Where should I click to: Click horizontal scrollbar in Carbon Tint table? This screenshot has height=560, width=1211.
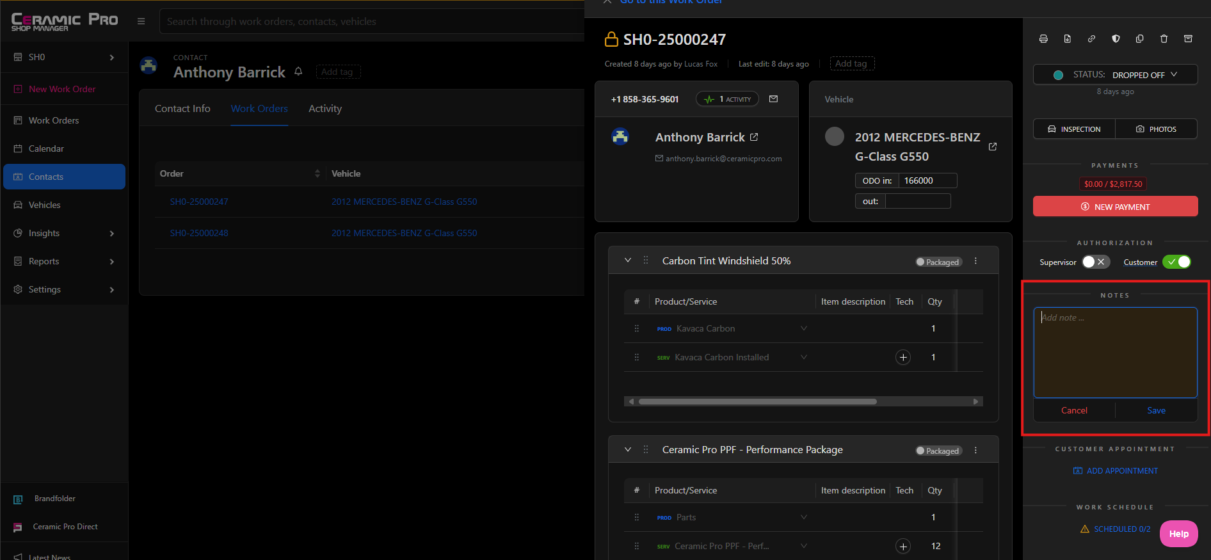point(758,401)
